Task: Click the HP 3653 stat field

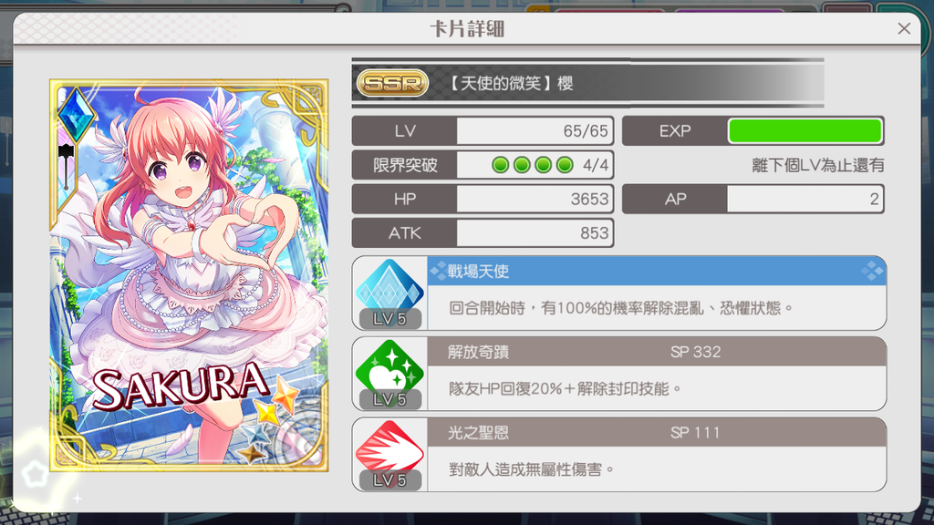Action: coord(483,199)
